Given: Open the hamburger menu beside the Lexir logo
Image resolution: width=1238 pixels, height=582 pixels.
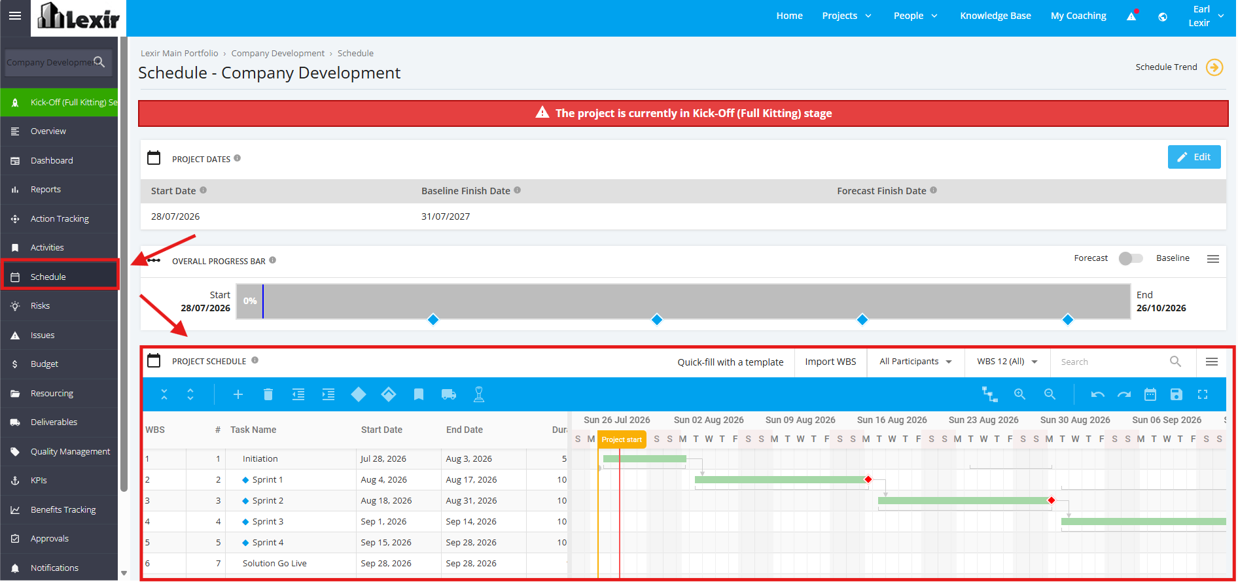Looking at the screenshot, I should pyautogui.click(x=15, y=16).
